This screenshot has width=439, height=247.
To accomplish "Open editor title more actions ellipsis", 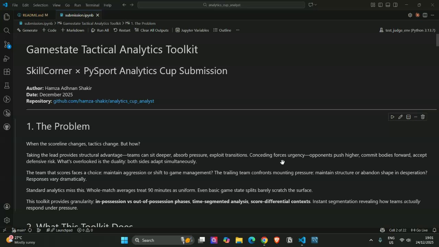I will [x=432, y=15].
